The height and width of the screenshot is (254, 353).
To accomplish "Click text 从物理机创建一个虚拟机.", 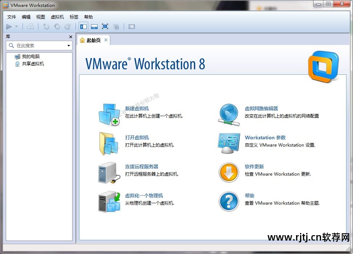I will (149, 203).
